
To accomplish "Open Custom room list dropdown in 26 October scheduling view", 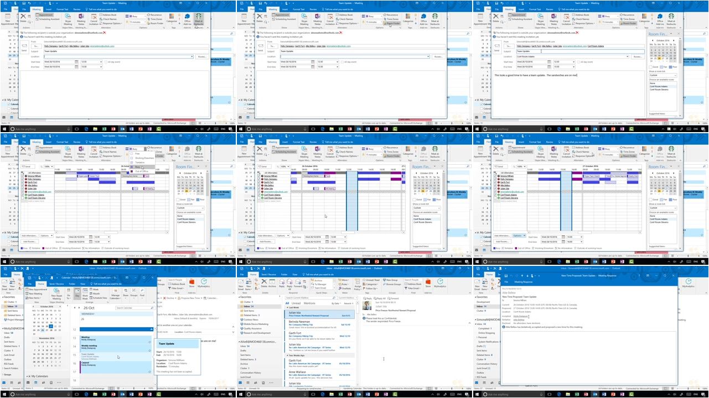I will tap(426, 208).
